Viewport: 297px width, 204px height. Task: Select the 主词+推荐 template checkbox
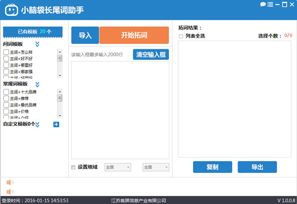6,98
